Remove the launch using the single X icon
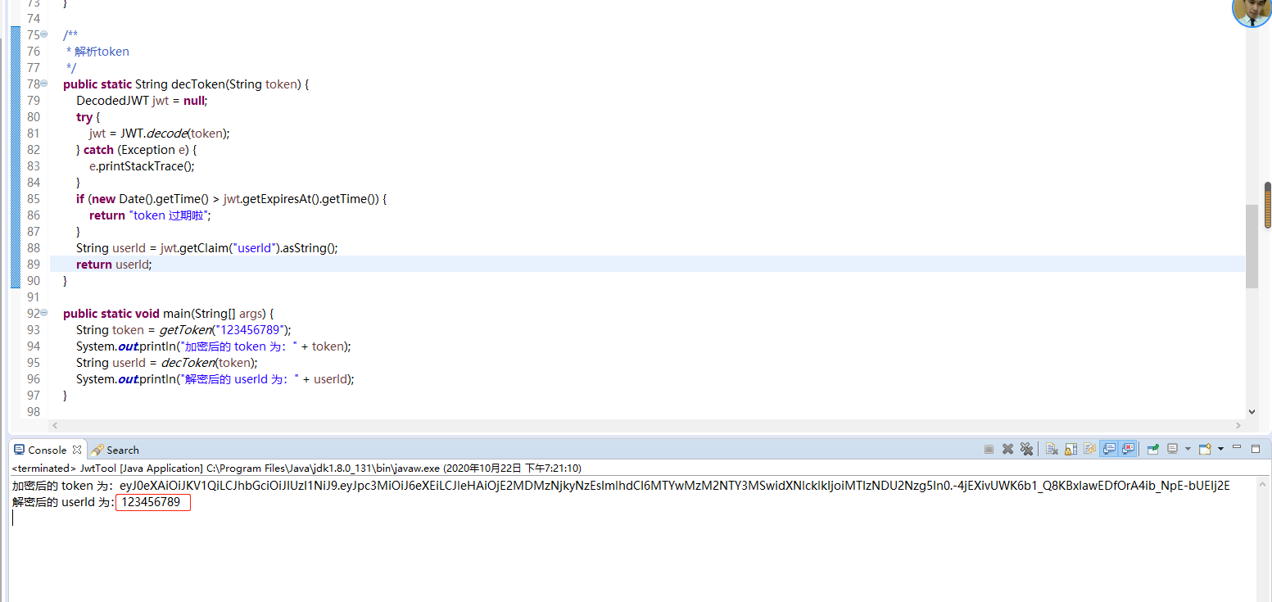Image resolution: width=1272 pixels, height=602 pixels. pyautogui.click(x=1007, y=449)
